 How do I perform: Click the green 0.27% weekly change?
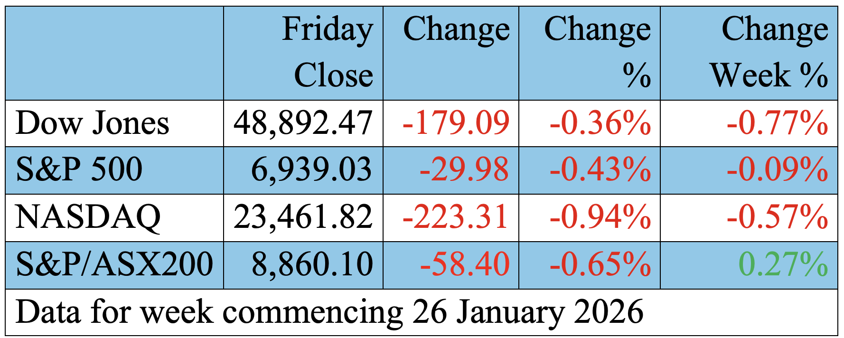pos(783,264)
